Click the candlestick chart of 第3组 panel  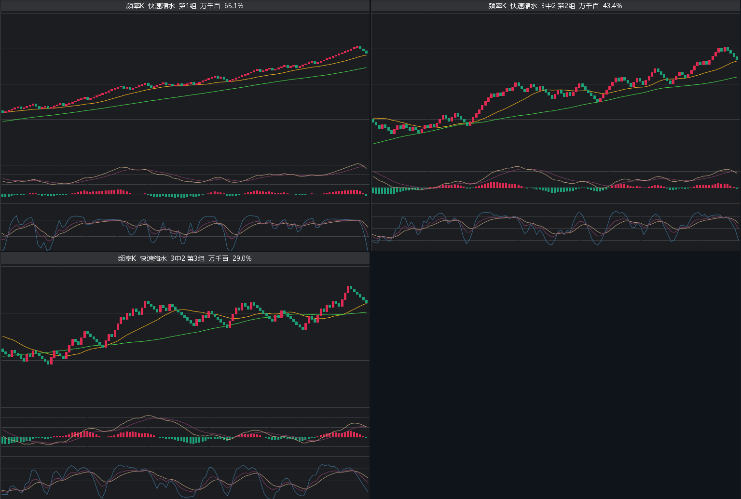coord(185,337)
